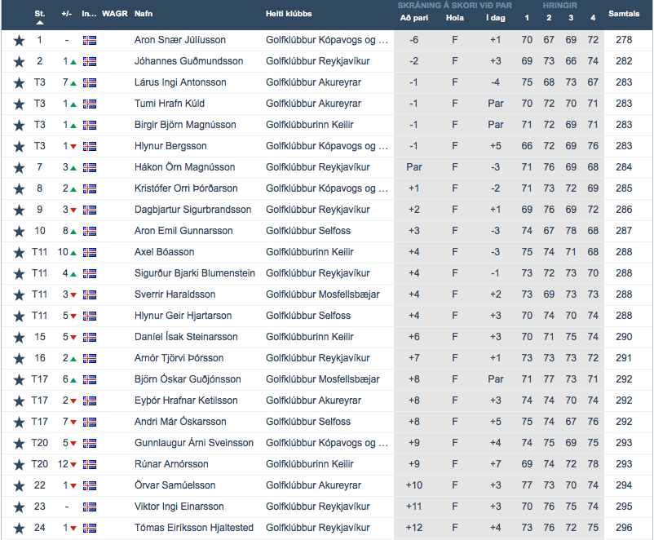The image size is (654, 540).
Task: Sort by Hola column header
Action: [x=455, y=18]
